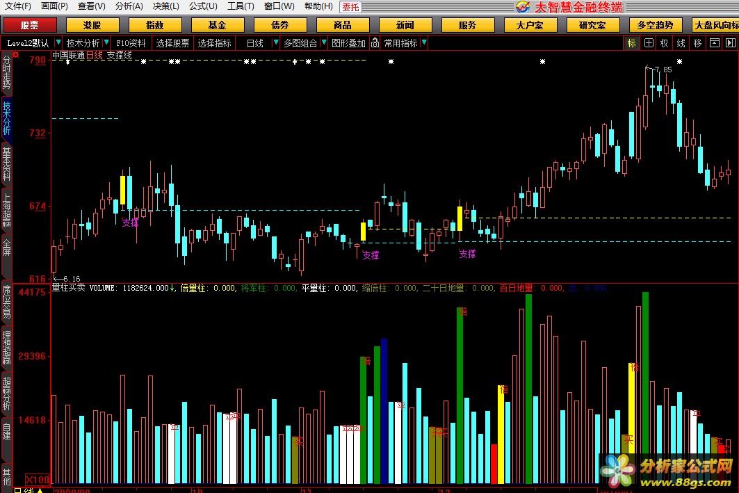
Task: Click the 6.16 low price label
Action: (x=71, y=279)
